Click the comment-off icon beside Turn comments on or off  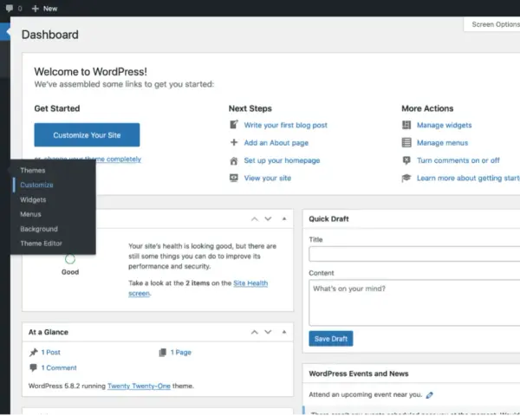click(406, 160)
